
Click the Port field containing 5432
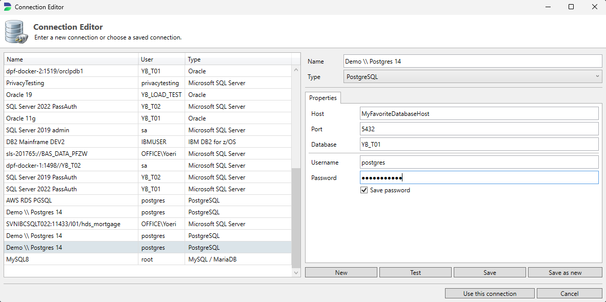click(479, 129)
